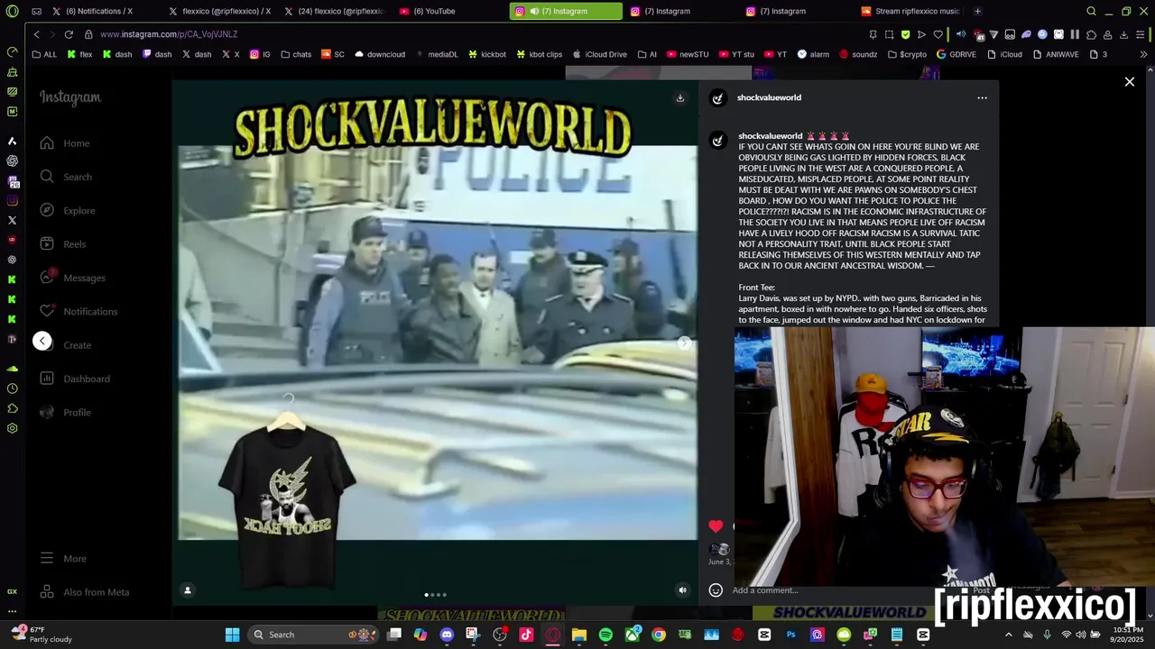Open iCloud Drive bookmark
The height and width of the screenshot is (649, 1155).
[x=599, y=54]
